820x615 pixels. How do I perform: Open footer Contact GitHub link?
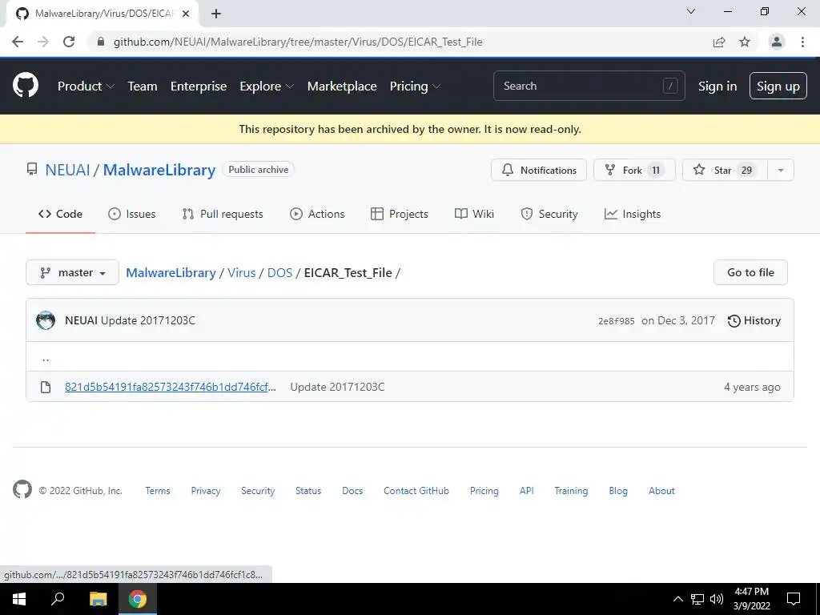[x=416, y=491]
